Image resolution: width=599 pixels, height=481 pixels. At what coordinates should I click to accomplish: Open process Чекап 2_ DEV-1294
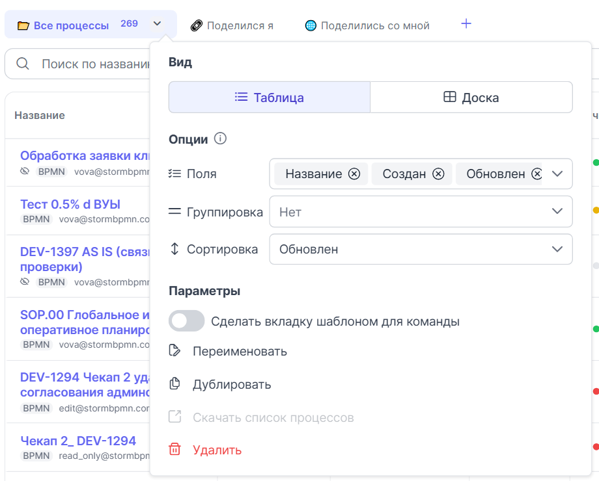pyautogui.click(x=78, y=441)
